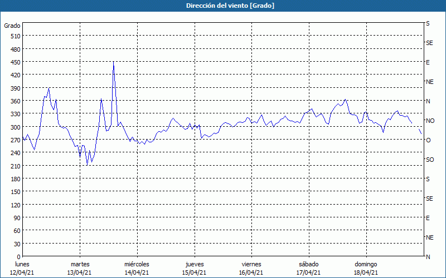The width and height of the screenshot is (446, 278).
Task: Select the date 15/04/21
Action: coord(194,272)
